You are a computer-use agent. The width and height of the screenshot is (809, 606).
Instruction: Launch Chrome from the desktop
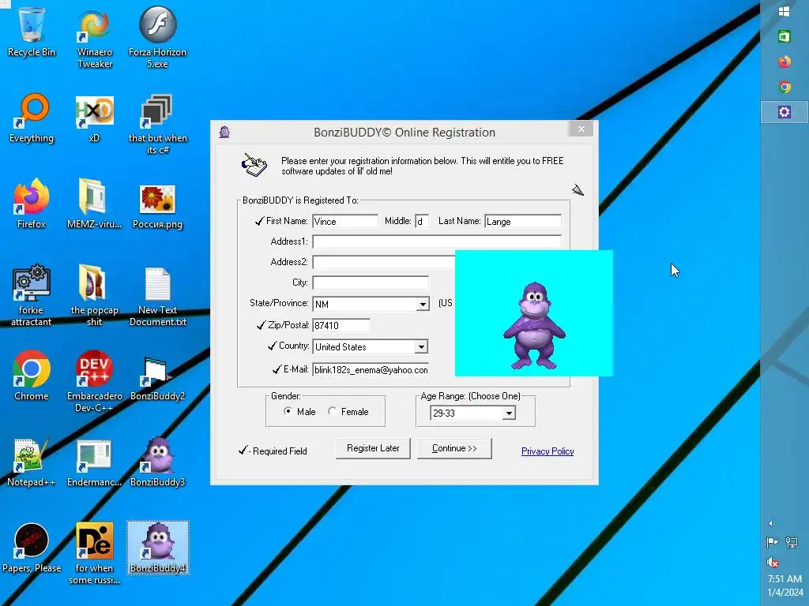31,376
